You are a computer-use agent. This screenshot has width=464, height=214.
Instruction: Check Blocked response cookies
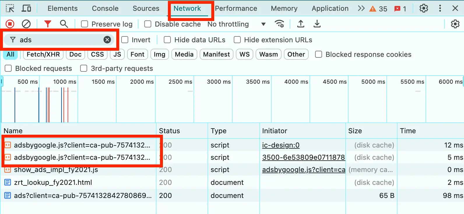(x=319, y=54)
